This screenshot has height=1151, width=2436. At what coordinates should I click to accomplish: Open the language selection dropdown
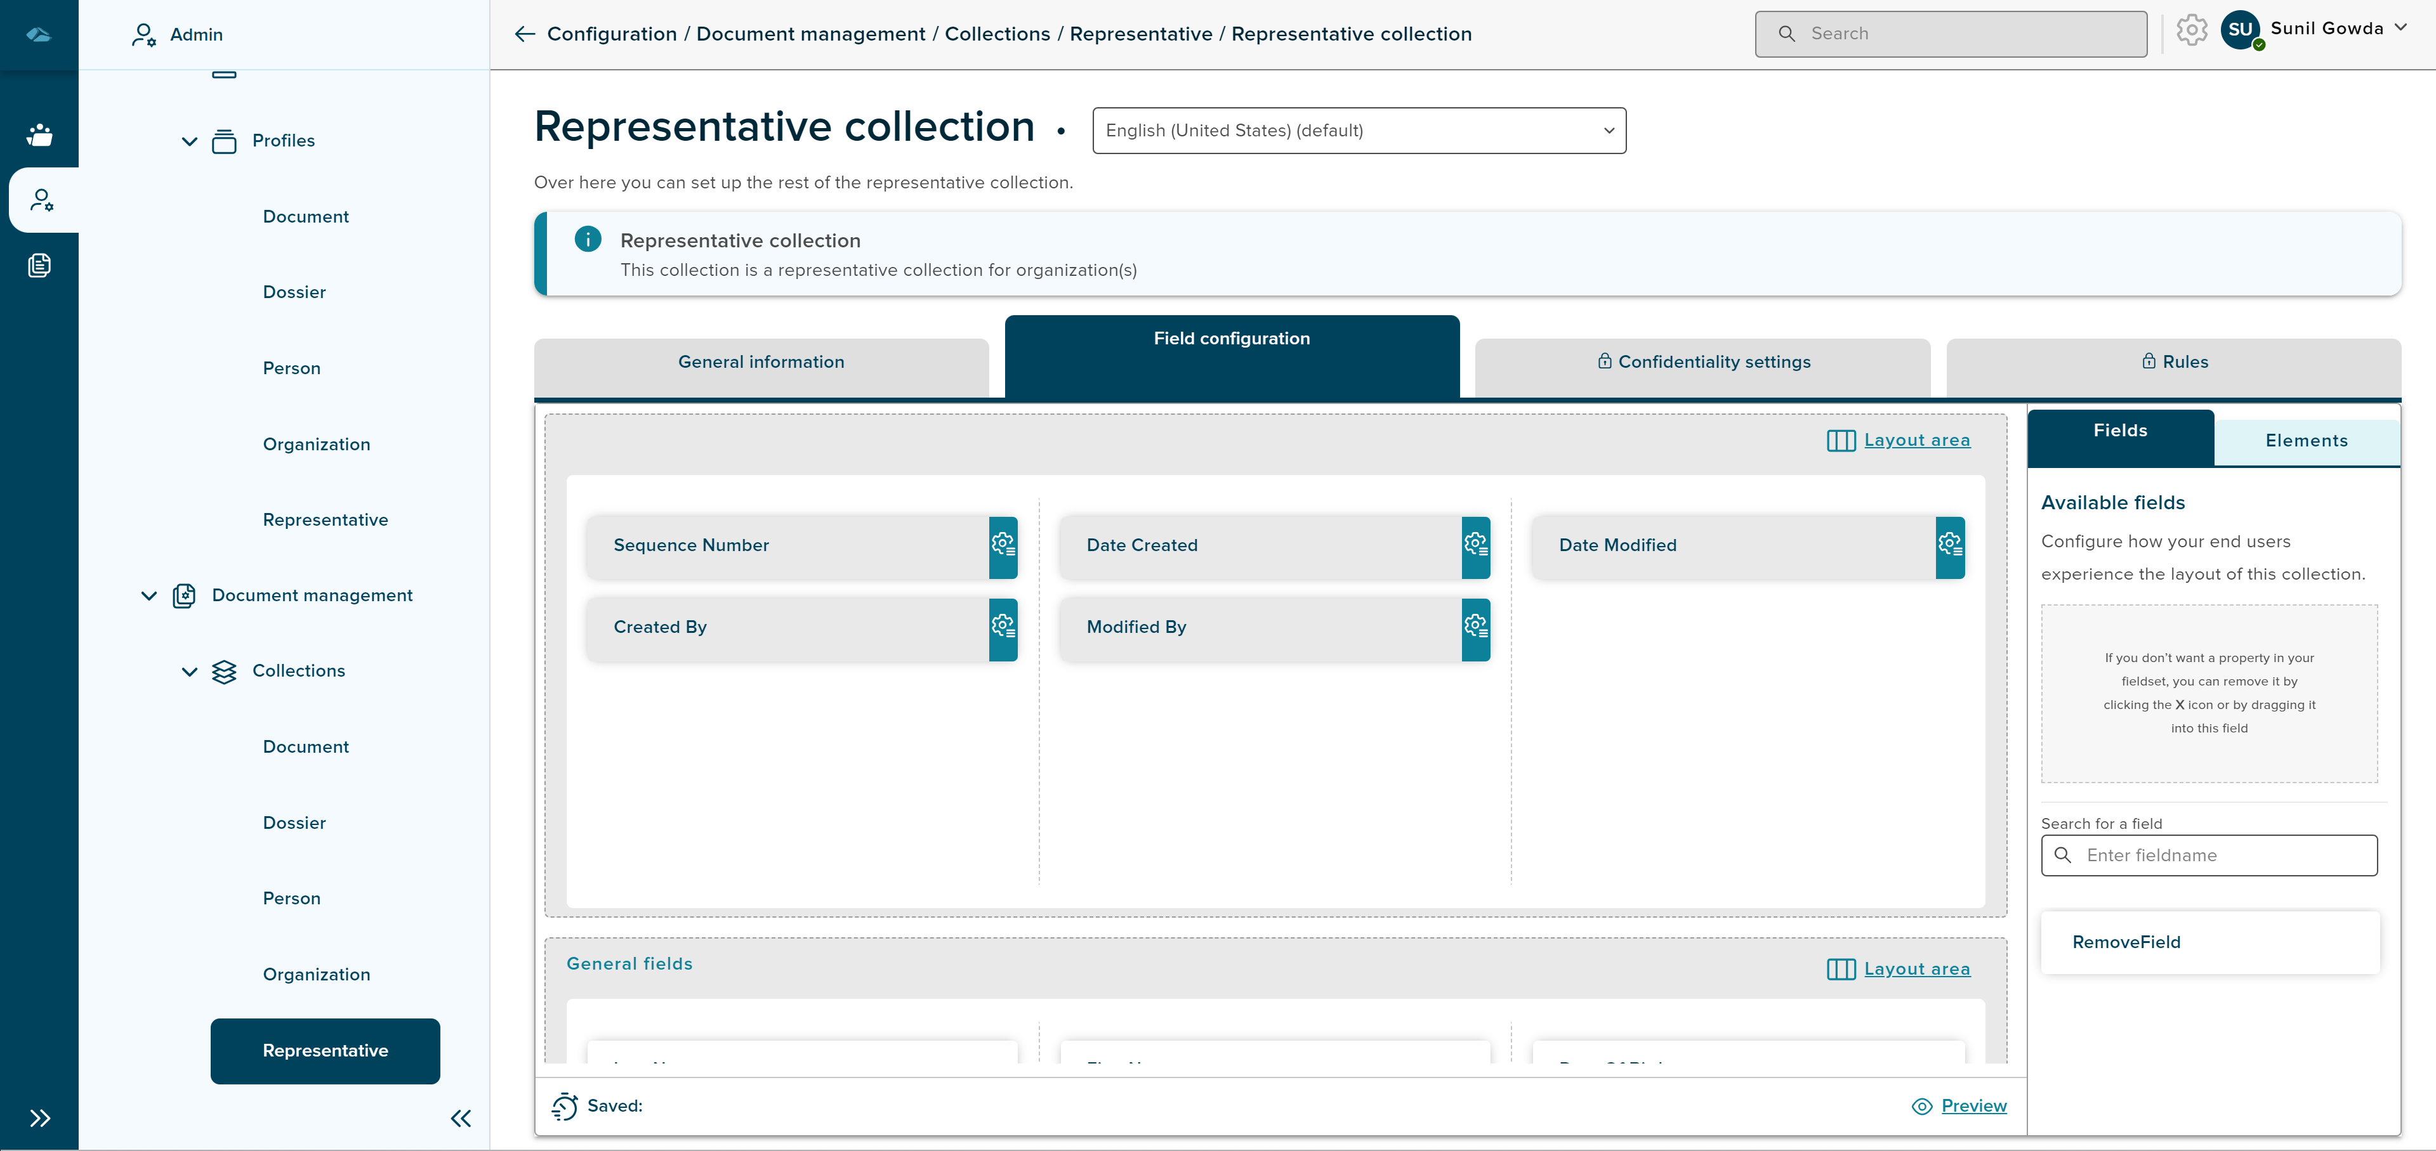[1358, 131]
